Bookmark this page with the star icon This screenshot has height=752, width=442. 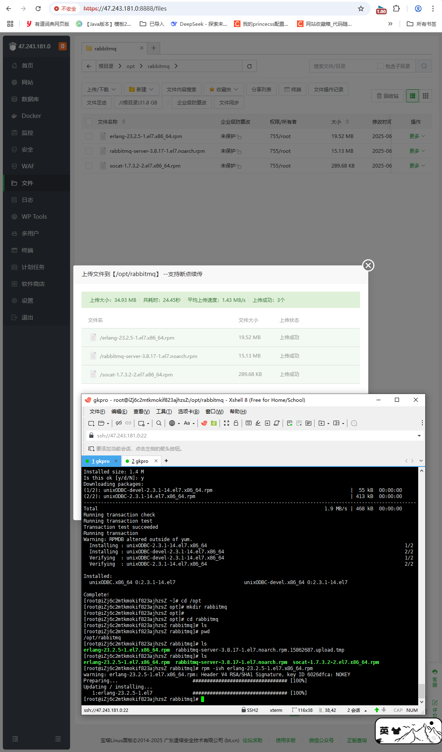(361, 9)
